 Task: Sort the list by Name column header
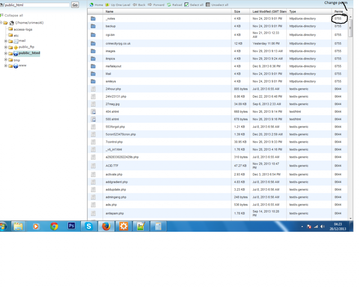tap(109, 12)
